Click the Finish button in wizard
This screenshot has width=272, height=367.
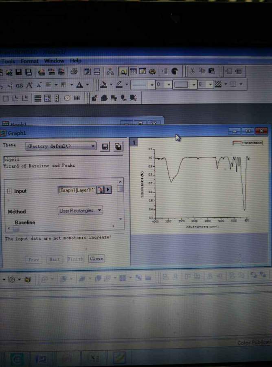tap(75, 259)
